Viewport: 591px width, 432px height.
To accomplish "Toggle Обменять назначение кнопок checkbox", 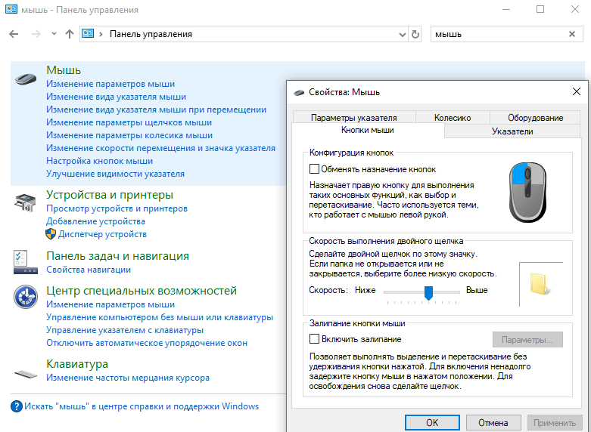I will pos(314,169).
